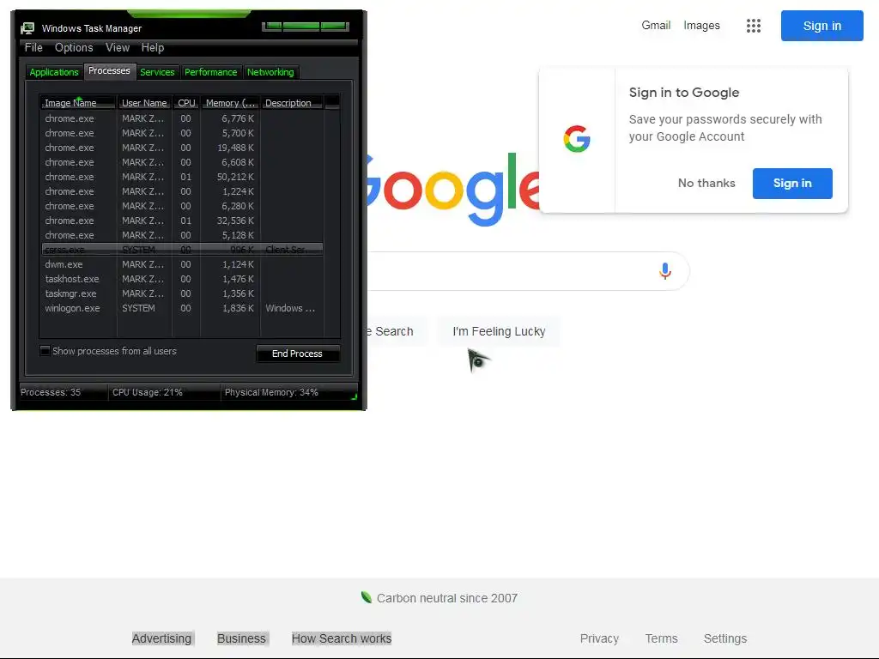Click Sign in inside the Google popup

[x=792, y=184]
